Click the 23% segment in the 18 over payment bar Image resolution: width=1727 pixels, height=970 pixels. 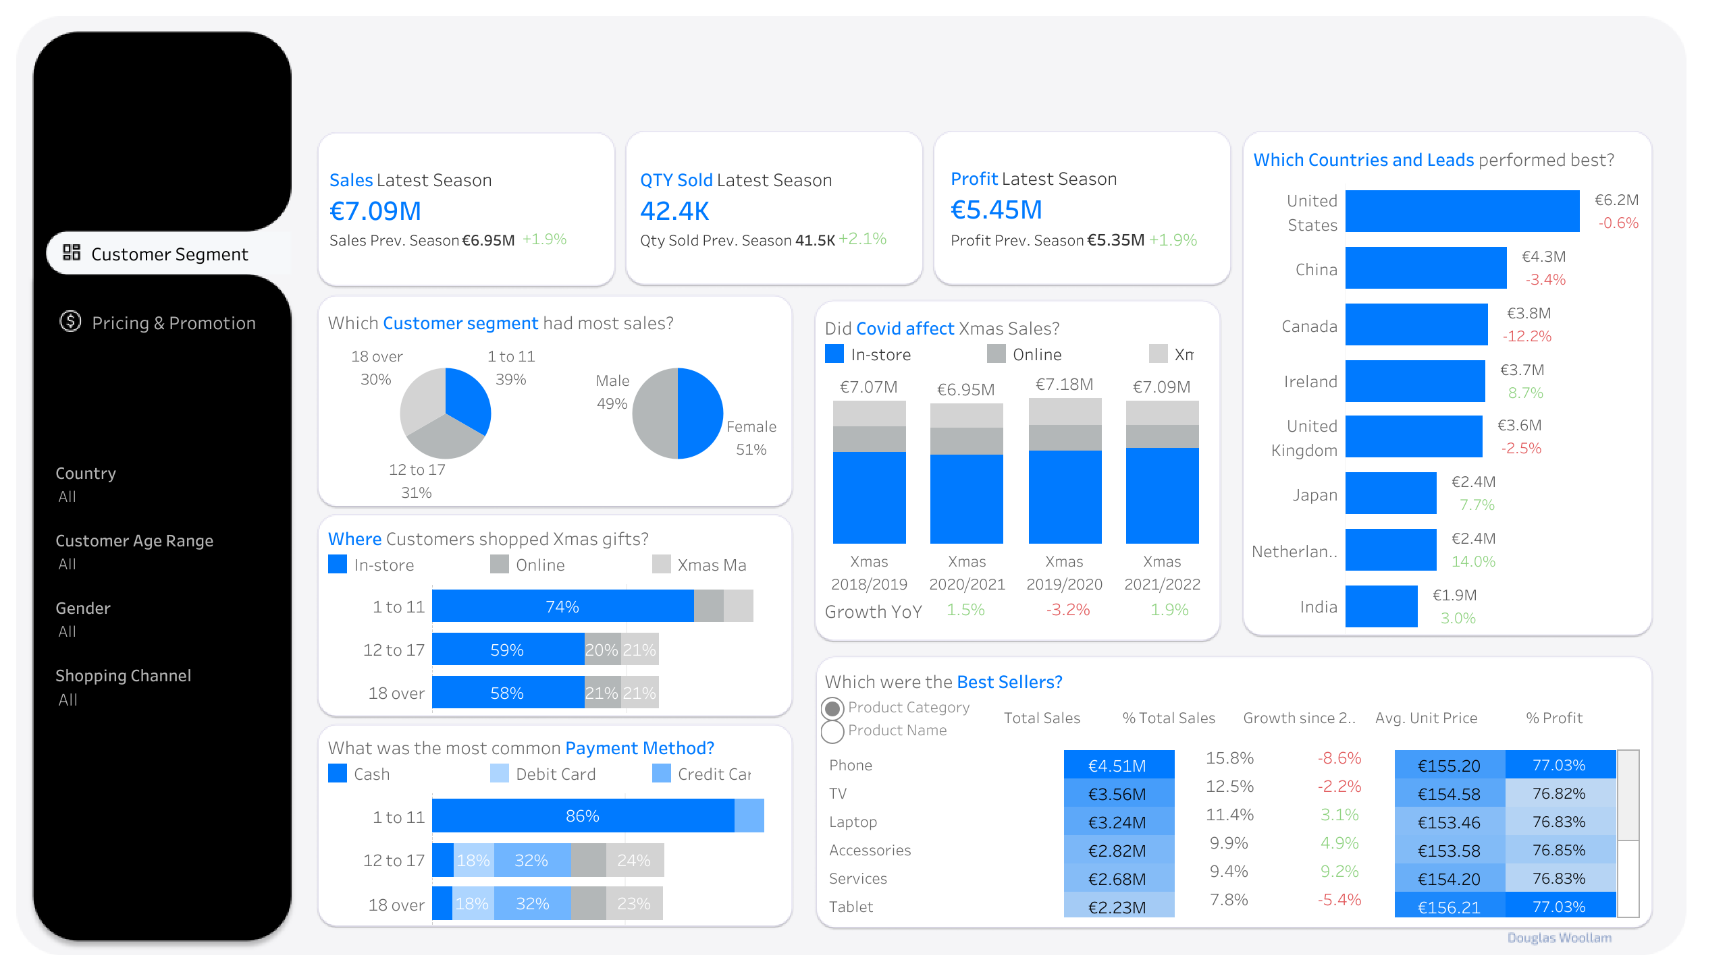tap(634, 903)
